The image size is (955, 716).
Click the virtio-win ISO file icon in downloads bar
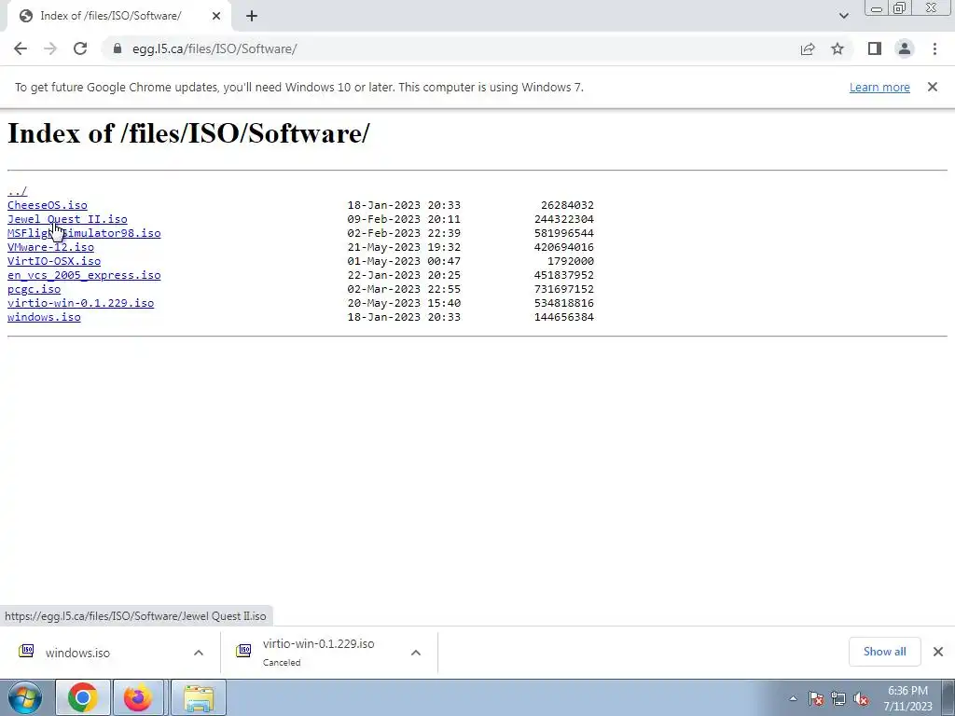243,652
